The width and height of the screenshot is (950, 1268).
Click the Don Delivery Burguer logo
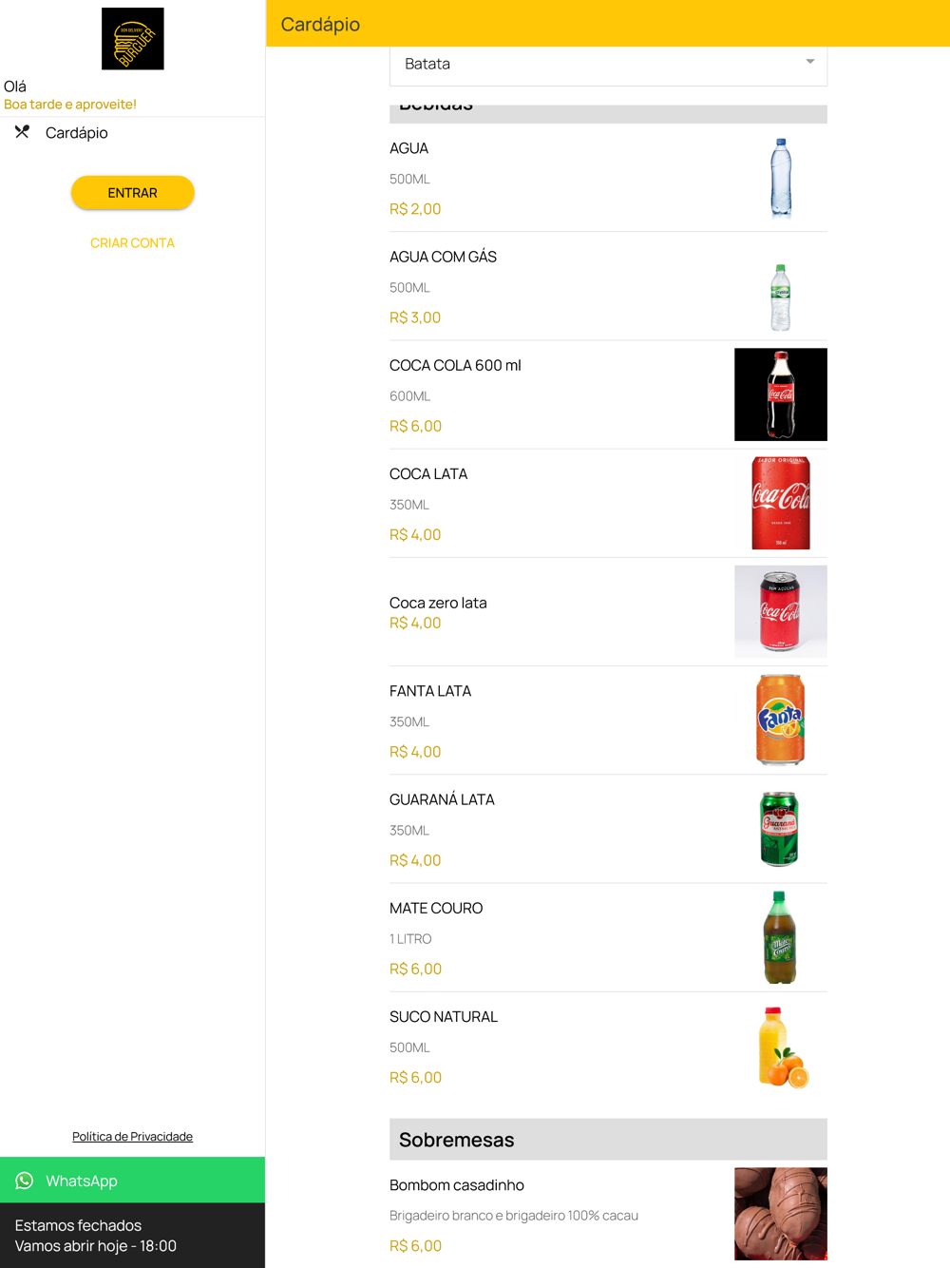click(x=132, y=39)
